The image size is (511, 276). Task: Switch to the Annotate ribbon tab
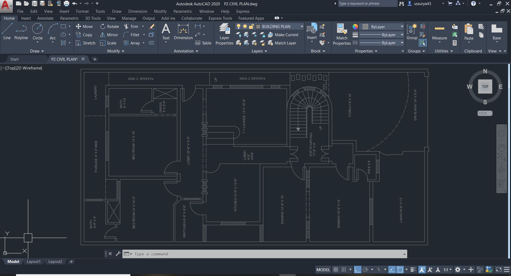point(45,18)
